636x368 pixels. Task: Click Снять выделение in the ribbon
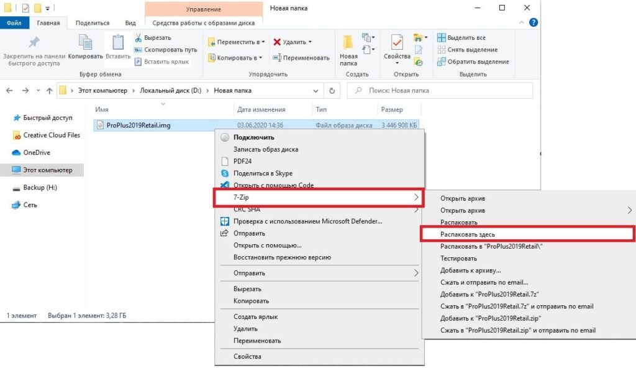tap(468, 50)
